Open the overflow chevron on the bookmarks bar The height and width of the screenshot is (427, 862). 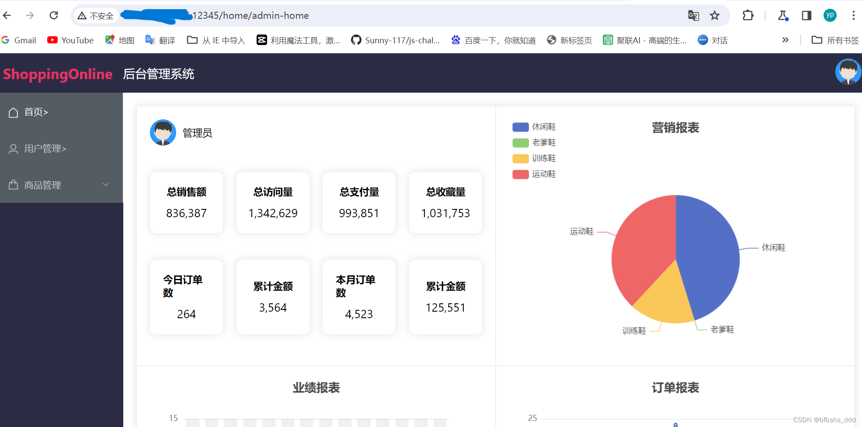click(x=785, y=40)
